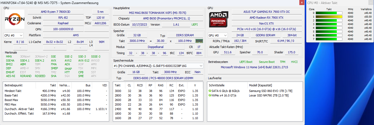Click the TPM label

click(282, 62)
